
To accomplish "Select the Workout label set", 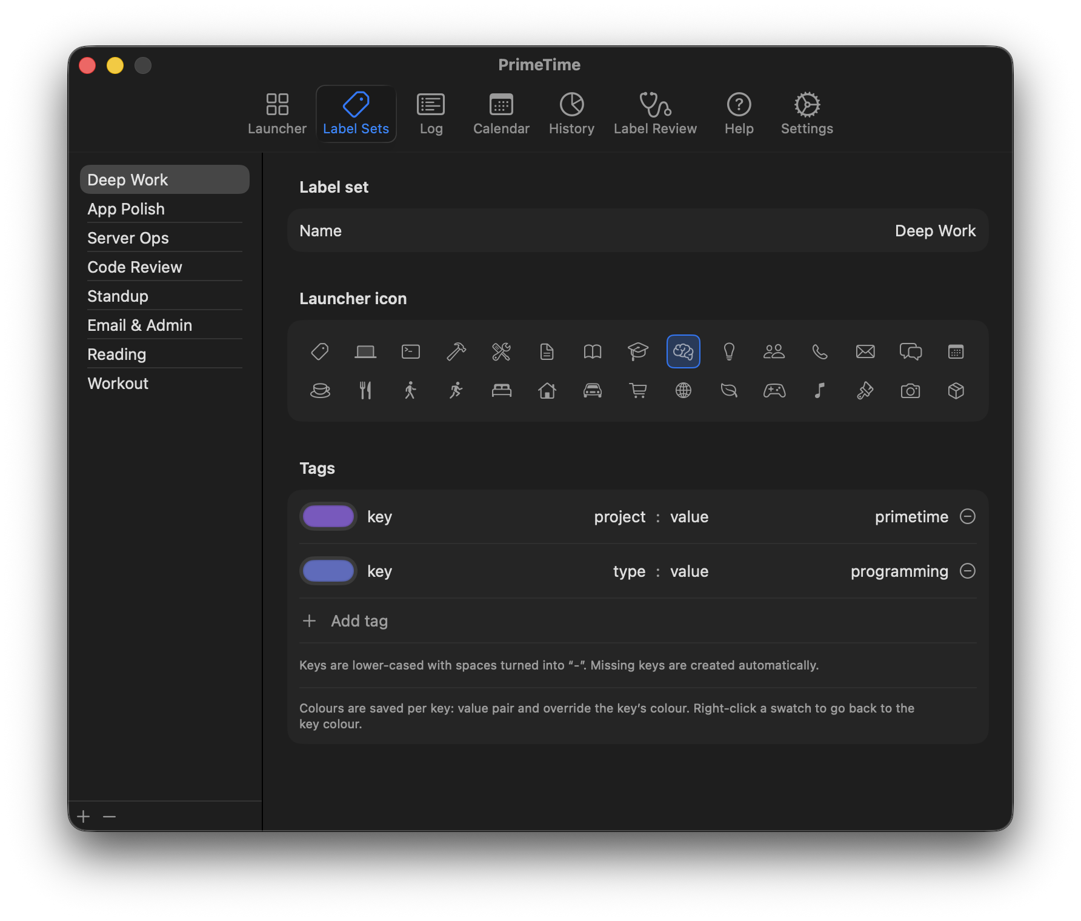I will tap(165, 383).
